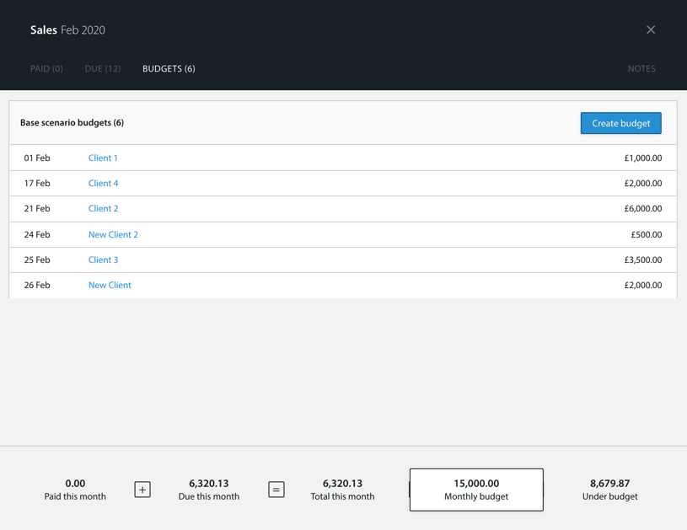The height and width of the screenshot is (530, 687).
Task: Click the Base scenario budgets (6) heading
Action: [x=71, y=122]
